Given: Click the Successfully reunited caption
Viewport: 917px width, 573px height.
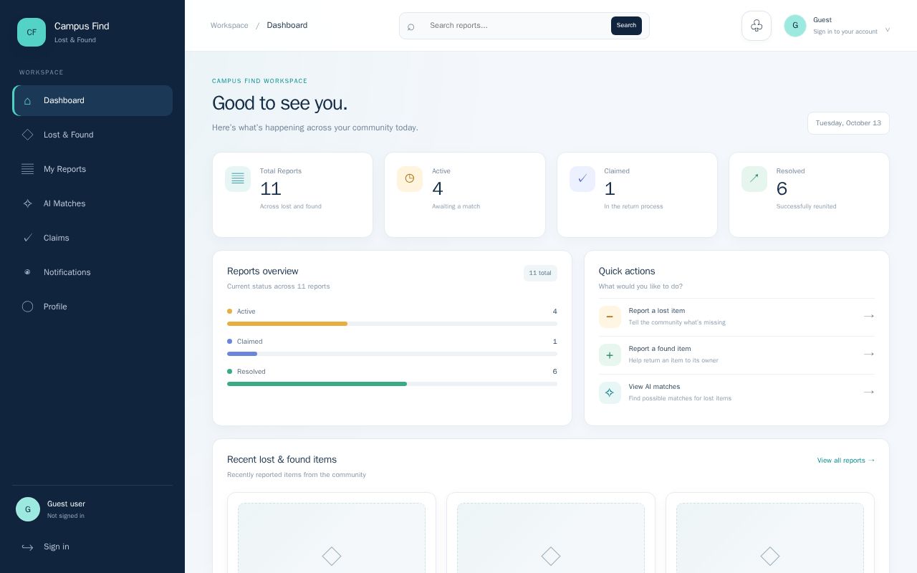Looking at the screenshot, I should 806,206.
